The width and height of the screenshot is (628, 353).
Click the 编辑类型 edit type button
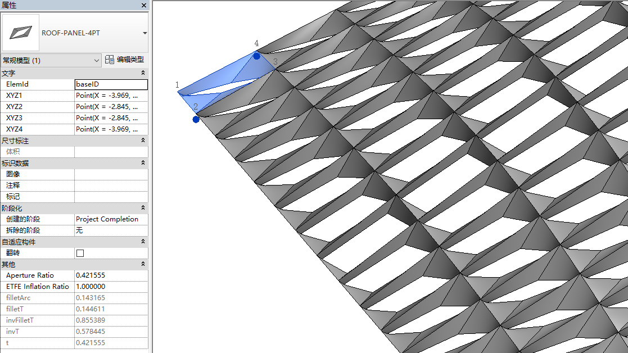(125, 60)
